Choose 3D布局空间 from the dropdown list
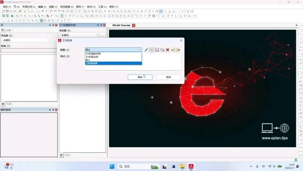Viewport: 303px width, 171px height. tap(113, 57)
